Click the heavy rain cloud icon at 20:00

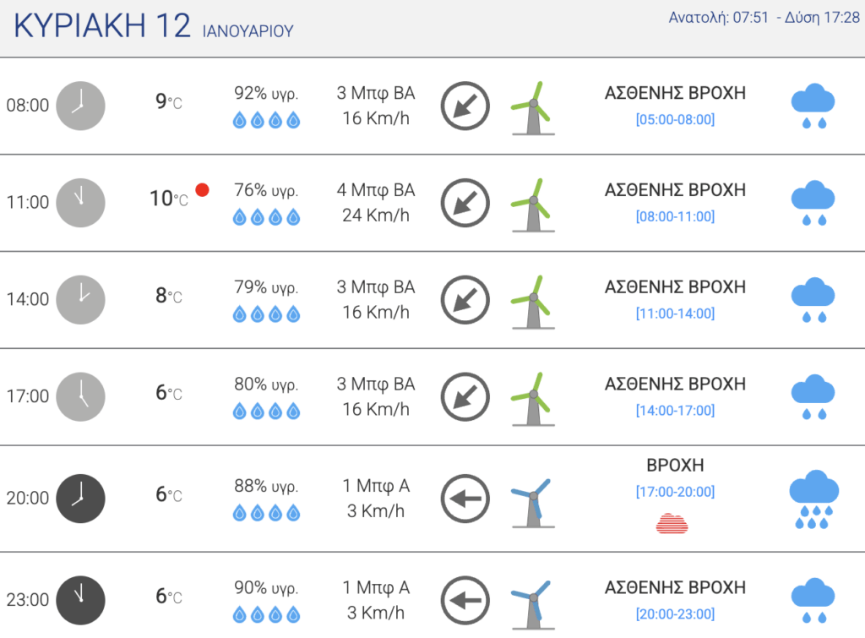point(813,499)
